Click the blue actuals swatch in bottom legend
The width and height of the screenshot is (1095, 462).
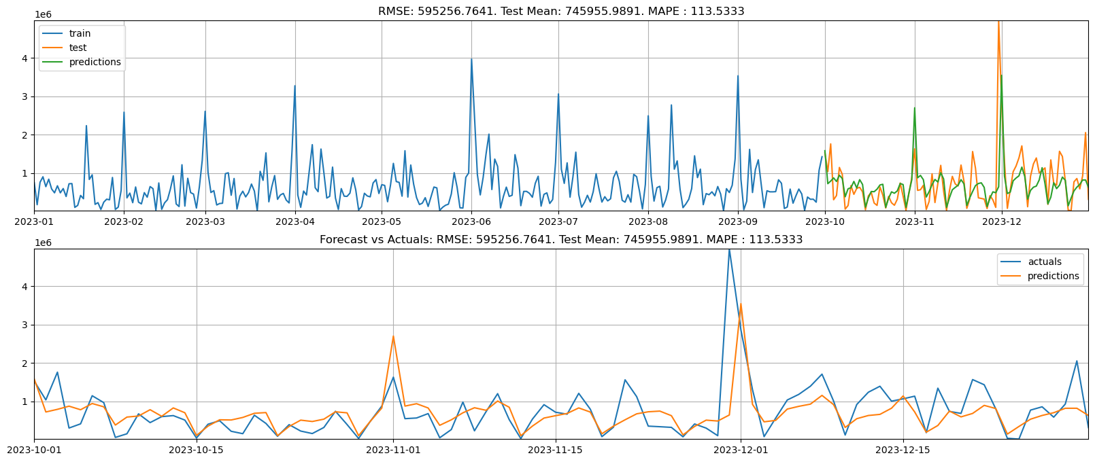point(1011,262)
